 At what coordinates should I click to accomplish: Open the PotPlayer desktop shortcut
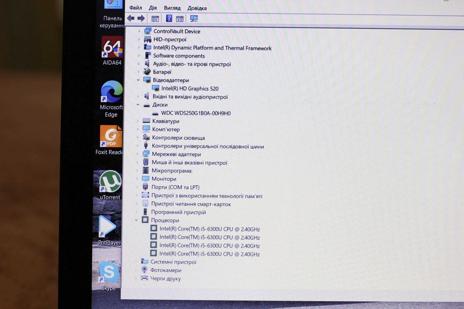pyautogui.click(x=109, y=230)
